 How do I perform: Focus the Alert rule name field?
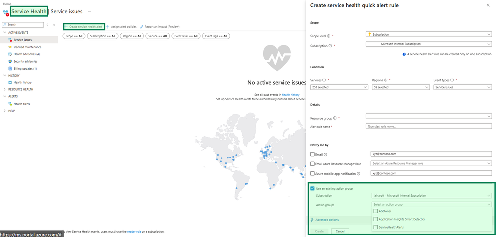pos(428,126)
